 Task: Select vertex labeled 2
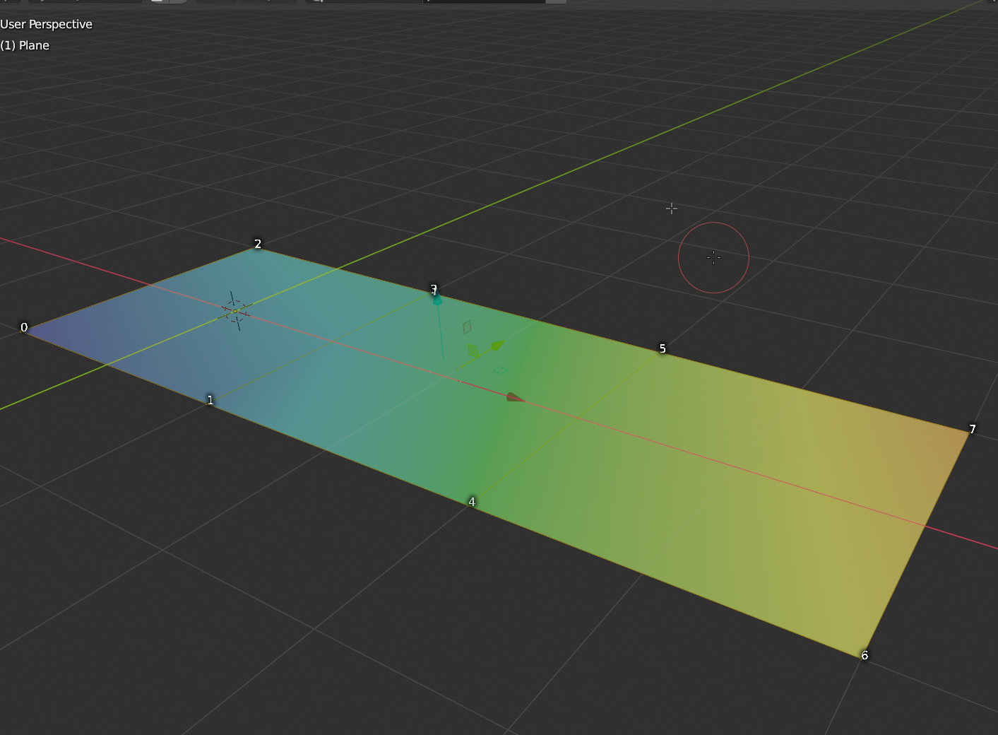point(258,244)
